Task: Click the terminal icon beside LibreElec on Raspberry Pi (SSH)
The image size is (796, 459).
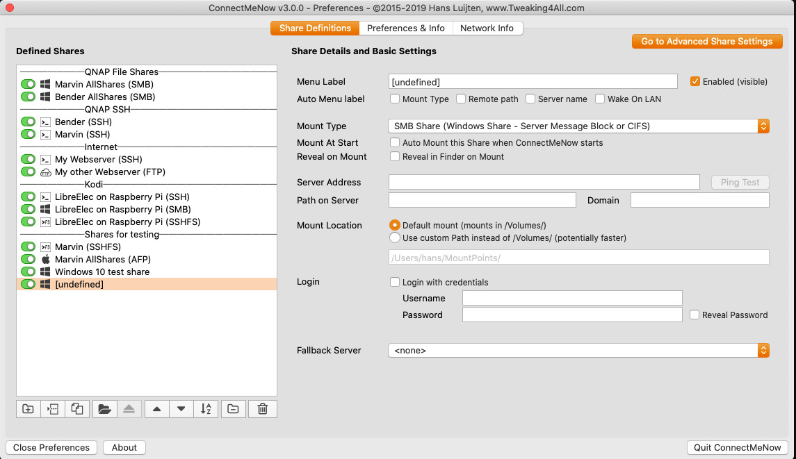Action: [x=45, y=197]
